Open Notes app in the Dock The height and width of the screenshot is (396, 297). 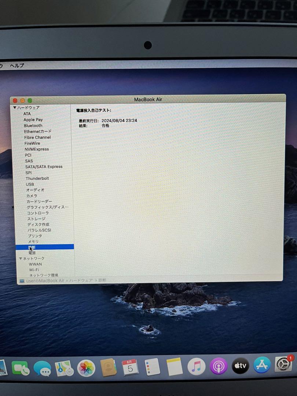point(174,366)
